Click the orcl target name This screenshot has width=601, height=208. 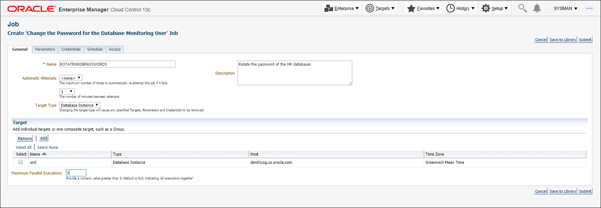(33, 162)
